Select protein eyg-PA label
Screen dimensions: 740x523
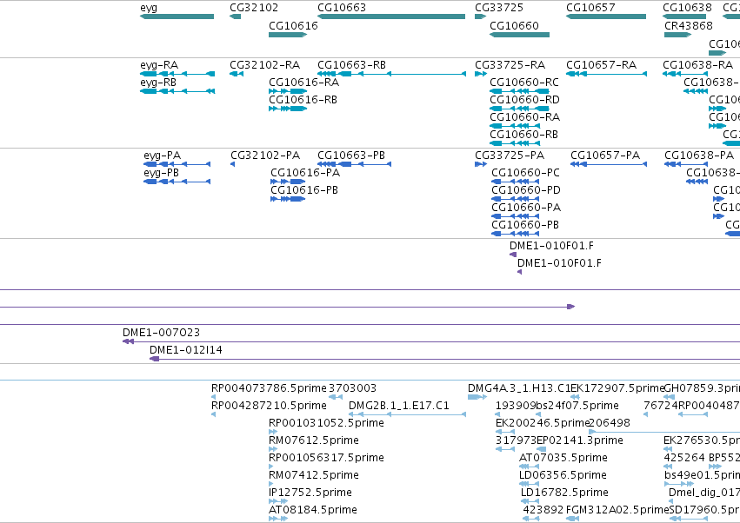[x=163, y=156]
